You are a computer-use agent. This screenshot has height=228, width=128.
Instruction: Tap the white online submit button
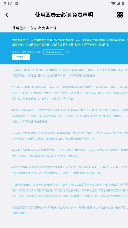tap(21, 57)
